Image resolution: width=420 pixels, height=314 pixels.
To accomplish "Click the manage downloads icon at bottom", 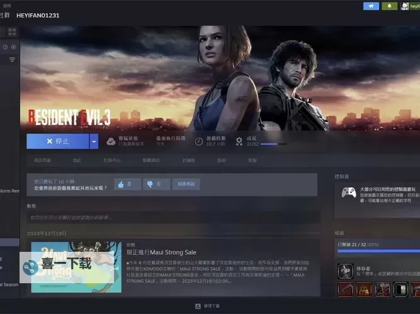I will tap(198, 306).
